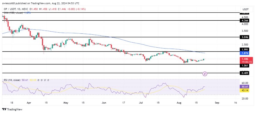
Task: Click the Jun date label on time axis
Action: 104,103
